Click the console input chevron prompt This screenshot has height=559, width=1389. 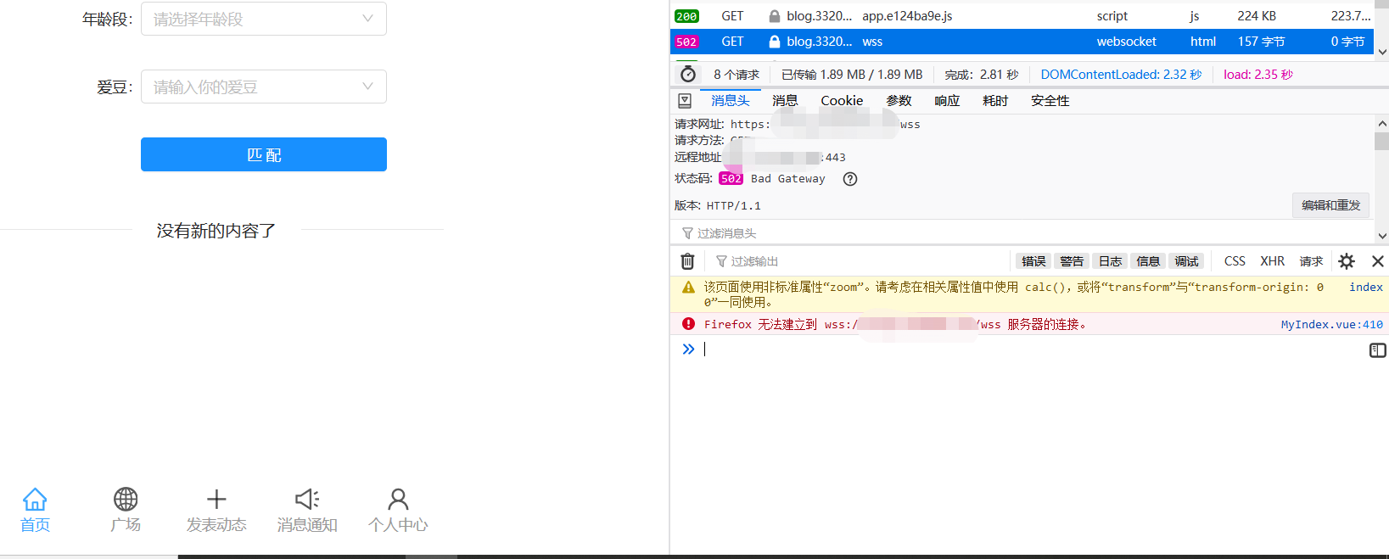(x=688, y=349)
